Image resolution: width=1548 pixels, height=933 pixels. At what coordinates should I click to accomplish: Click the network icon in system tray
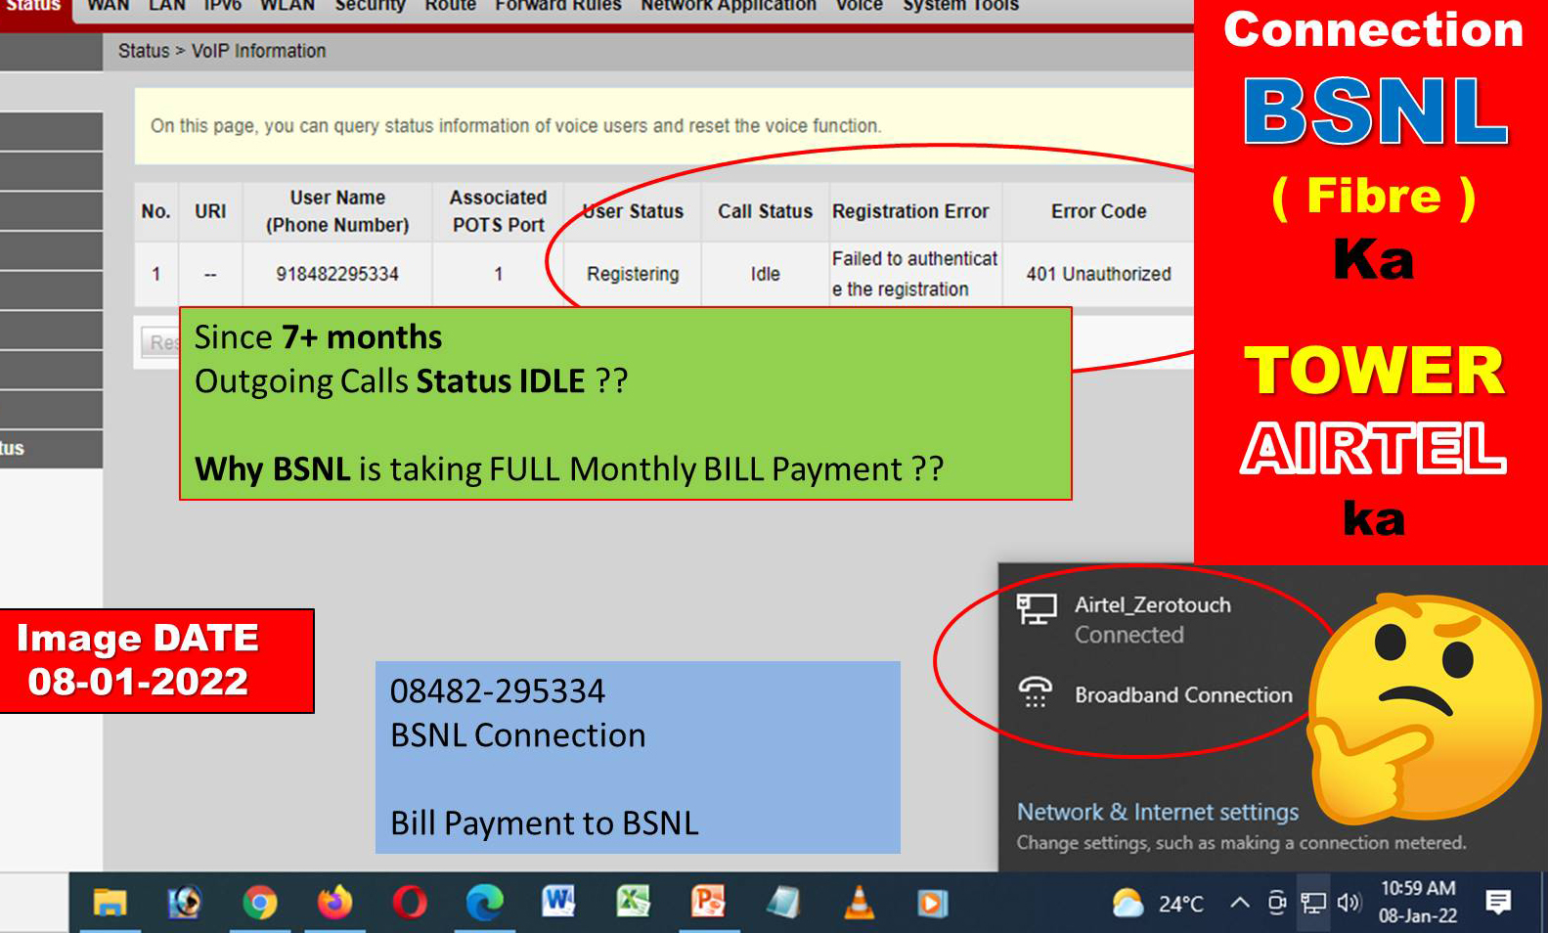click(x=1312, y=903)
